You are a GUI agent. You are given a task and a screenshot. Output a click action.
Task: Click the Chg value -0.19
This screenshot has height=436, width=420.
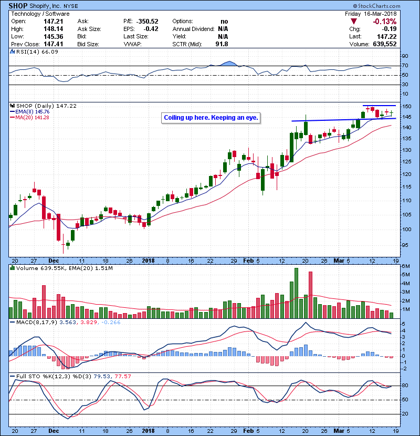pos(389,29)
